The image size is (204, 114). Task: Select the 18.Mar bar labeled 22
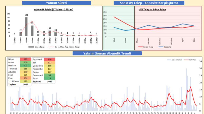pyautogui.click(x=20, y=34)
